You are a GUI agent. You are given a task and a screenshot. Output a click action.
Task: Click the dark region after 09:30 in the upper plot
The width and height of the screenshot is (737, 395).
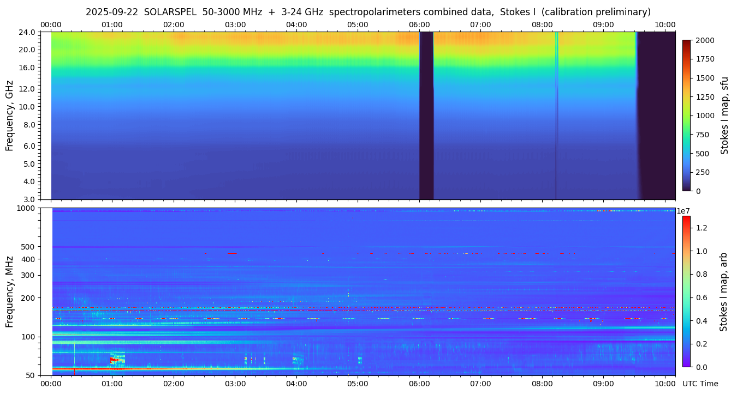tap(657, 116)
